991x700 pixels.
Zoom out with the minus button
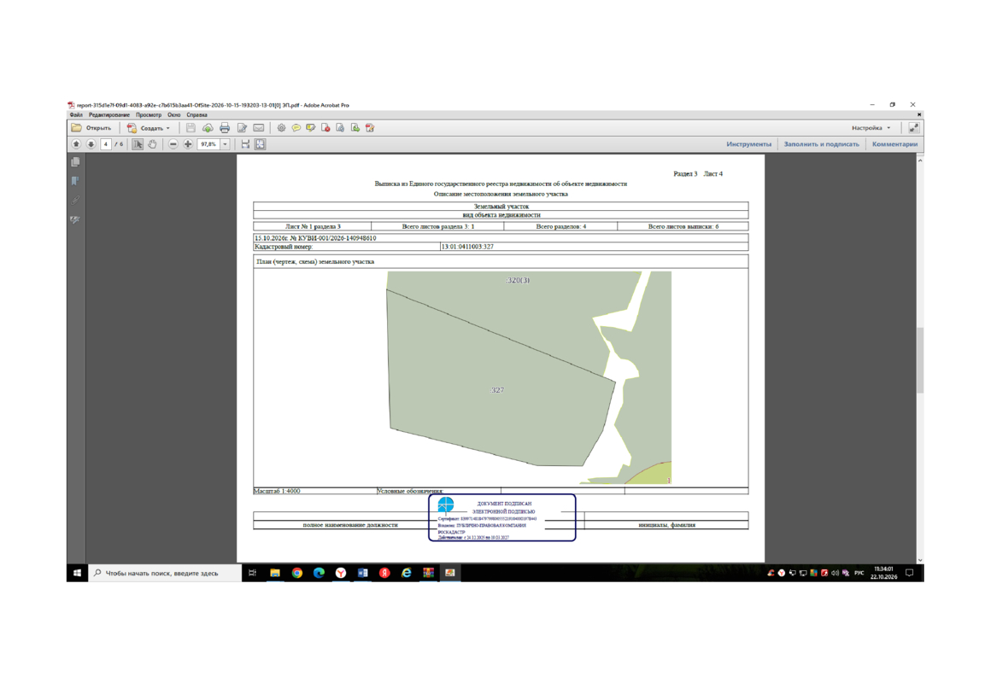[x=173, y=144]
